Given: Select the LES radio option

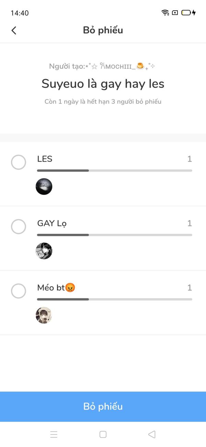Looking at the screenshot, I should click(x=19, y=162).
